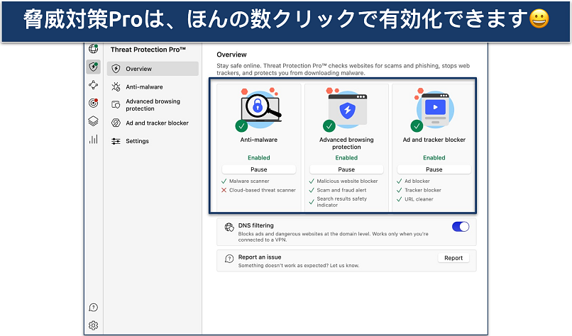Pause Advanced browsing protection
Image resolution: width=572 pixels, height=336 pixels.
(x=346, y=169)
